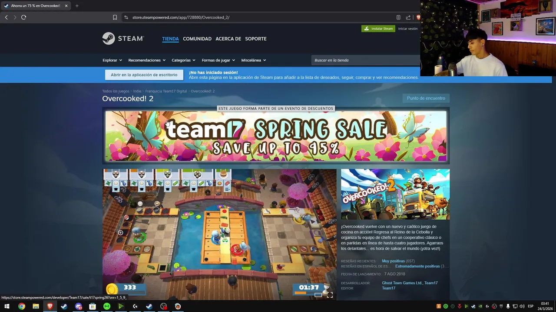Click the Overcooked 2 header image
The image size is (556, 312).
(395, 194)
